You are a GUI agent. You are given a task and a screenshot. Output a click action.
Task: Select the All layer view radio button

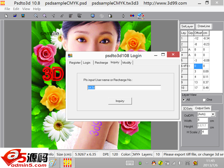coord(184,100)
